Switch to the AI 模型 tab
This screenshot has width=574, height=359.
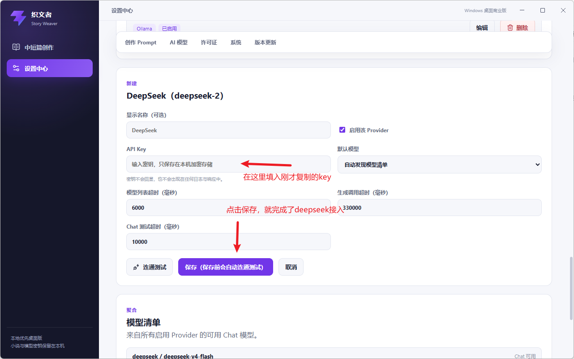[179, 43]
